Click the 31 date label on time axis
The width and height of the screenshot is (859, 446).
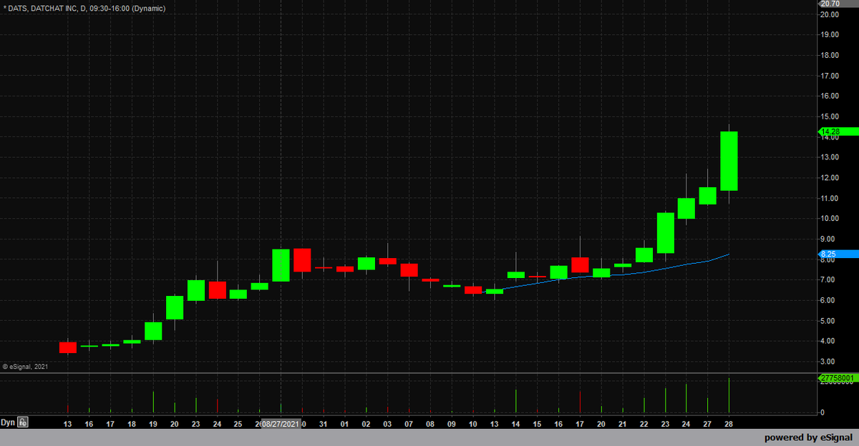(x=323, y=424)
